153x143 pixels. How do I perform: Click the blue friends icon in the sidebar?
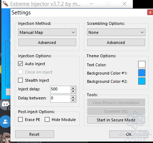coord(5,121)
